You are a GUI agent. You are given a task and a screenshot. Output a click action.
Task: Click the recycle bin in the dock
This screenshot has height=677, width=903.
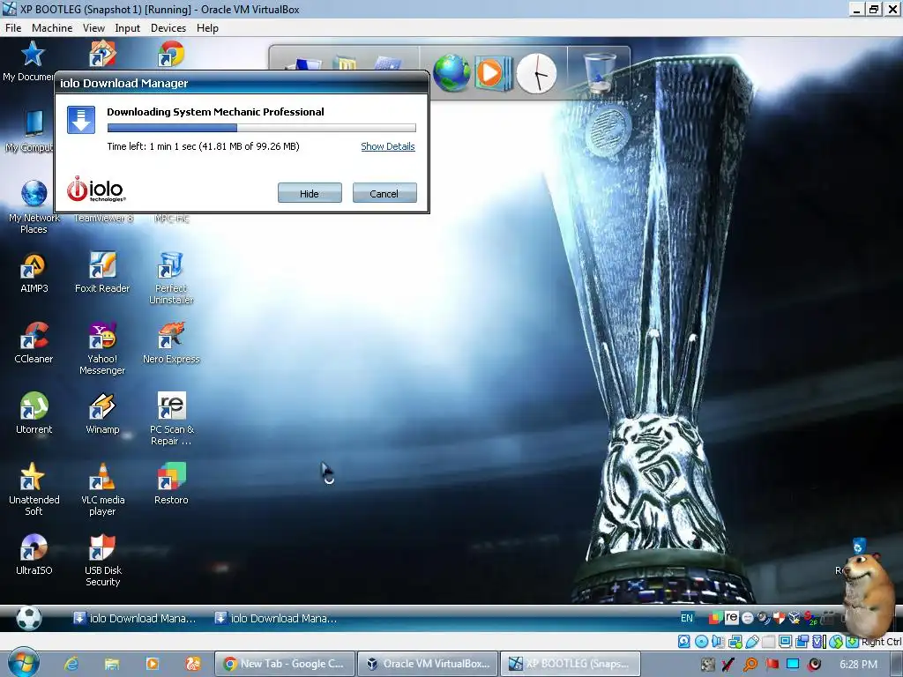[599, 72]
